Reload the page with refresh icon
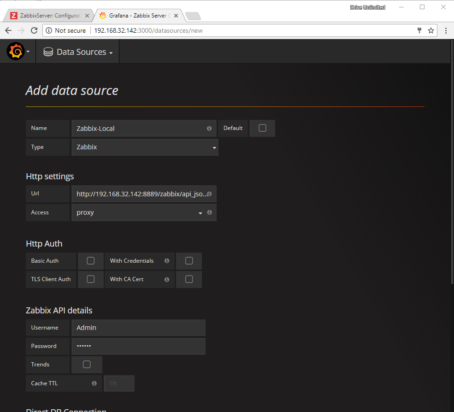 click(x=34, y=30)
